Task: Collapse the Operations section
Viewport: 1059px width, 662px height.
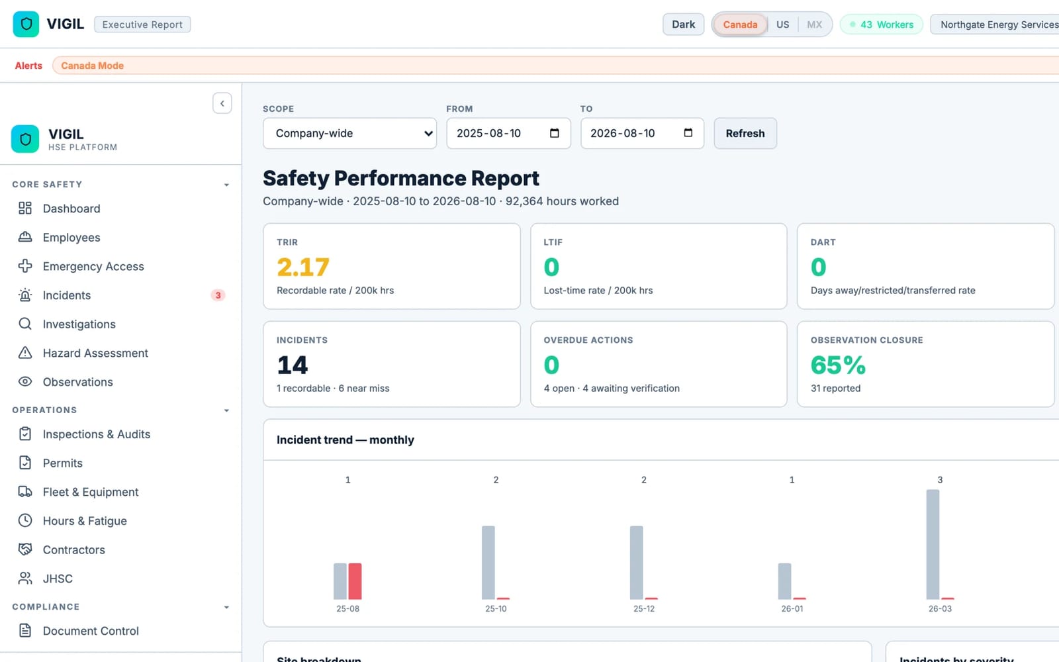Action: (x=226, y=410)
